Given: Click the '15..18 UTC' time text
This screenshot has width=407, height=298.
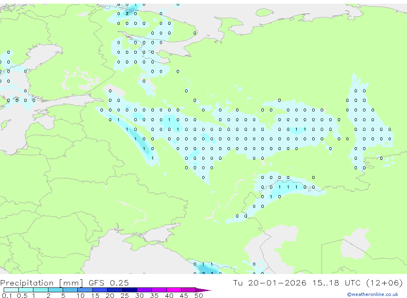Looking at the screenshot, I should tap(337, 283).
